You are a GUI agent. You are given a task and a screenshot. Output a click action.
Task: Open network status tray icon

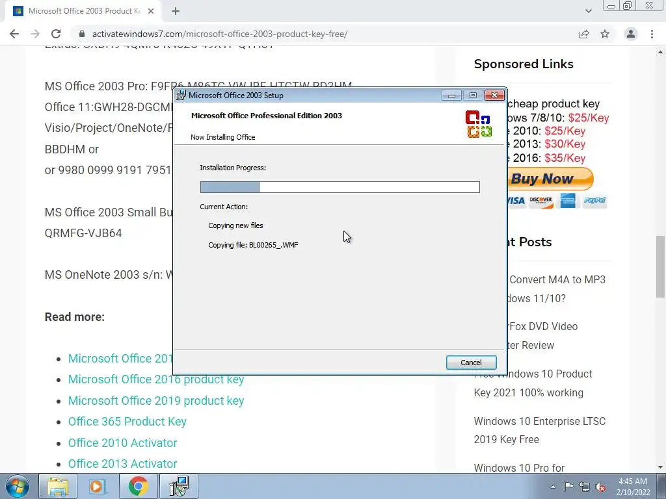[x=585, y=487]
